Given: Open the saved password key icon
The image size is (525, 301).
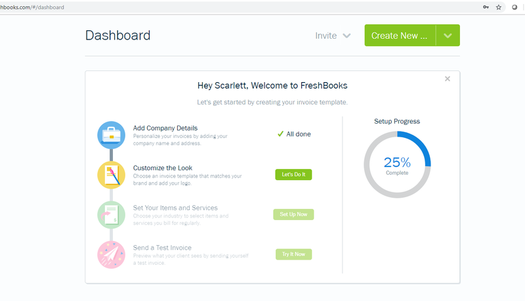Looking at the screenshot, I should [486, 7].
